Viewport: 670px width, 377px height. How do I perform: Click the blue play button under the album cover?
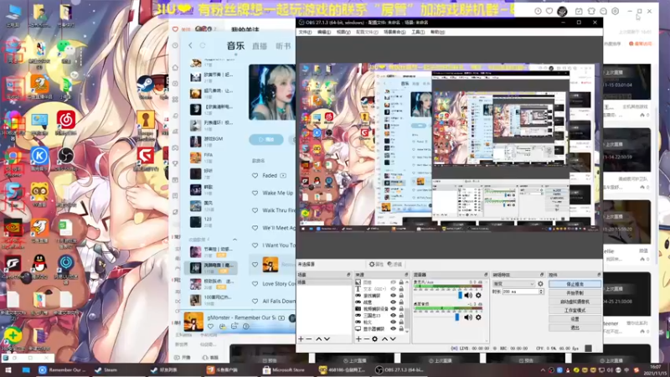[265, 140]
